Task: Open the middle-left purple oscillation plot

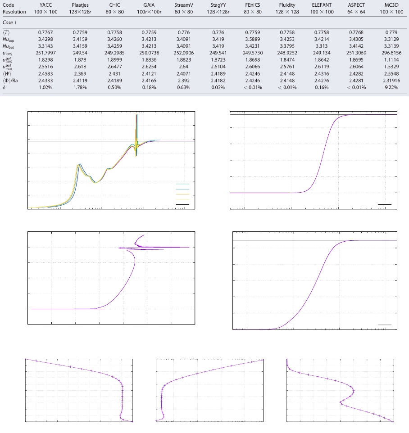Action: (x=111, y=278)
